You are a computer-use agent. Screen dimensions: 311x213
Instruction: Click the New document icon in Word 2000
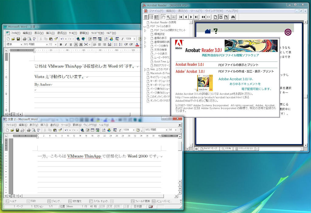coord(7,130)
